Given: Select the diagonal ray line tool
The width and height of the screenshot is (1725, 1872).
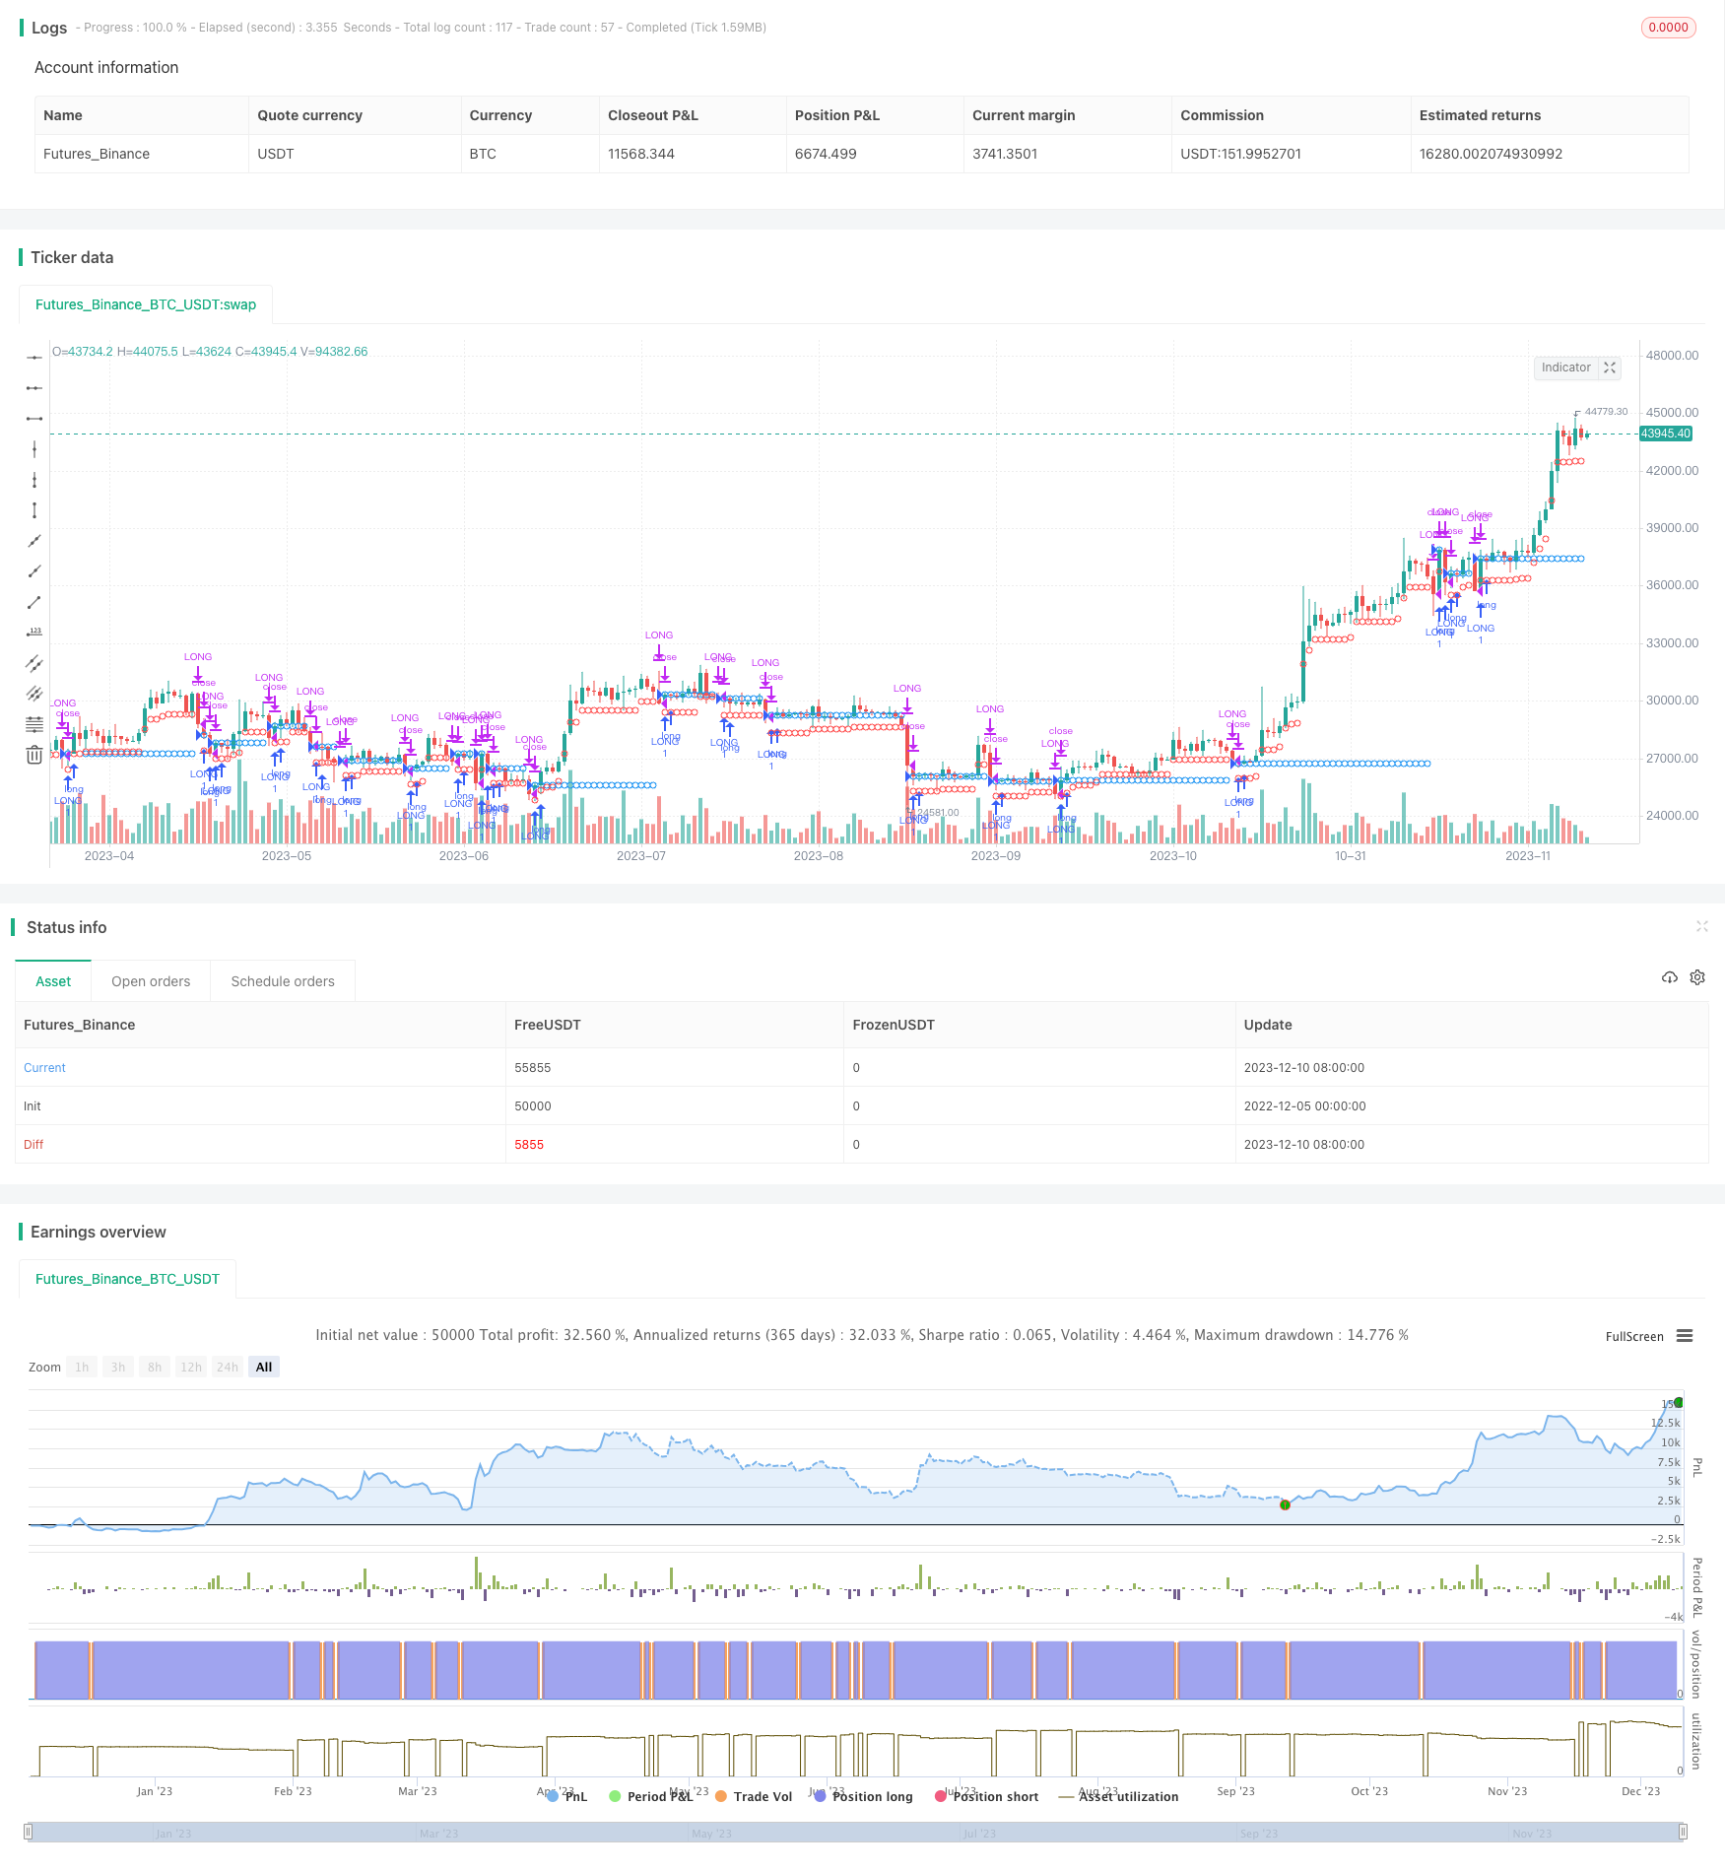Looking at the screenshot, I should 34,571.
